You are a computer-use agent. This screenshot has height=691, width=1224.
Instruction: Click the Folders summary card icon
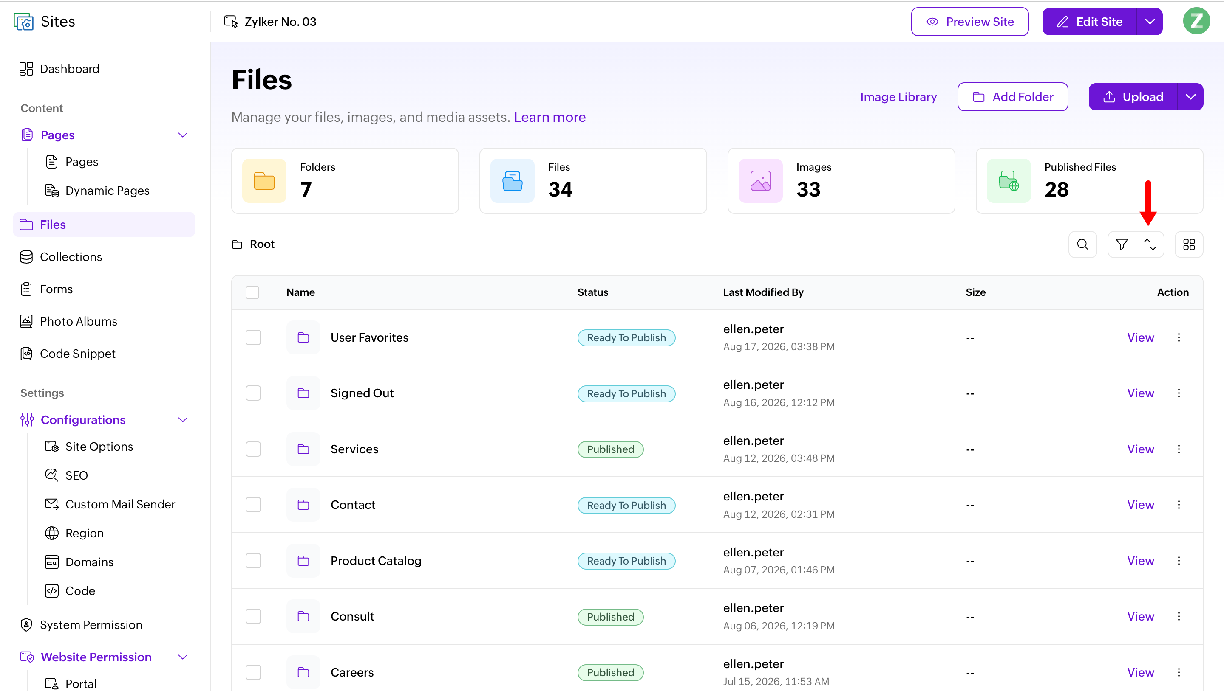(x=264, y=181)
